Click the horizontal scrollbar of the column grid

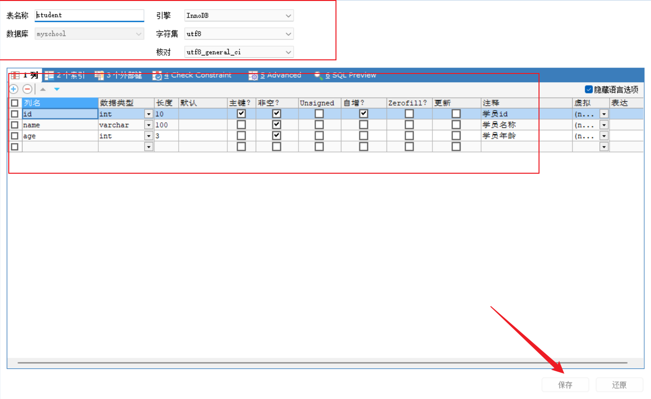pyautogui.click(x=322, y=363)
